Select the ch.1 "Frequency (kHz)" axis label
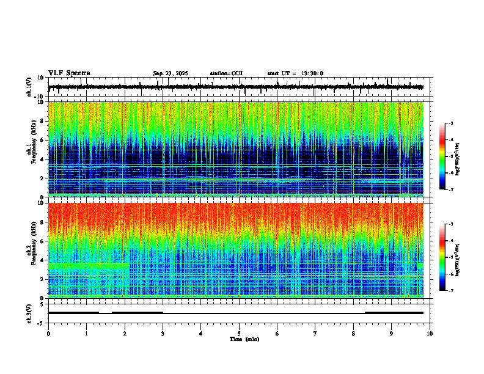Image resolution: width=484 pixels, height=374 pixels. coord(34,142)
